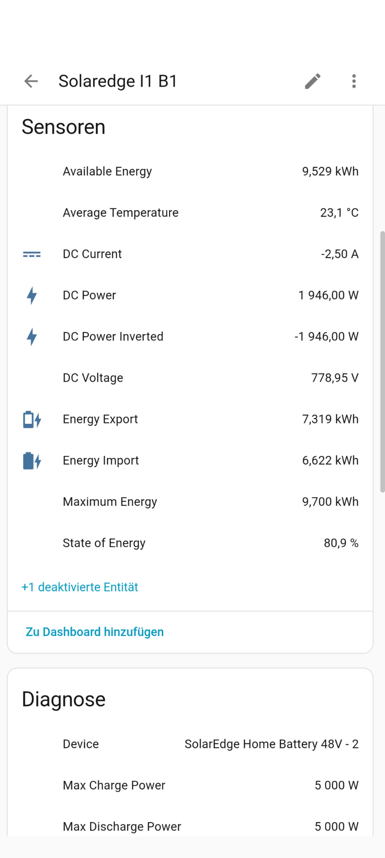Click the DC Power Inverted lightning icon
Screen dimensions: 385x858
click(x=32, y=337)
